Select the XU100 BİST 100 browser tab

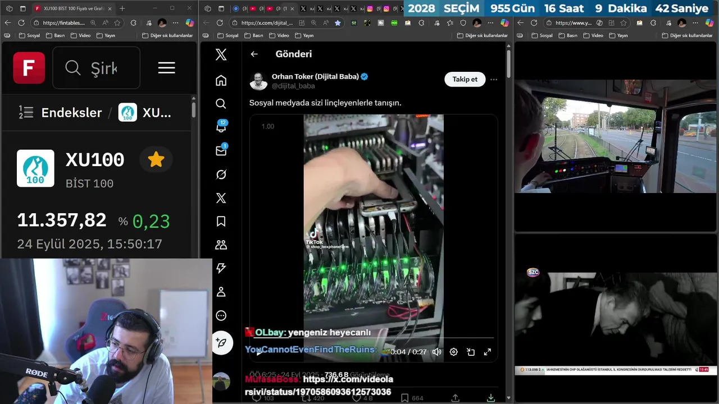tap(72, 8)
